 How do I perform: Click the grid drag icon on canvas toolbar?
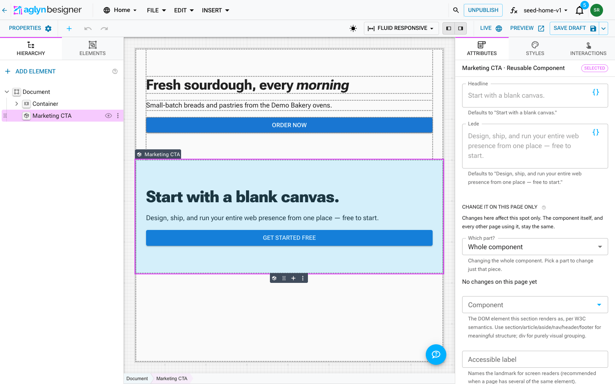pyautogui.click(x=284, y=278)
